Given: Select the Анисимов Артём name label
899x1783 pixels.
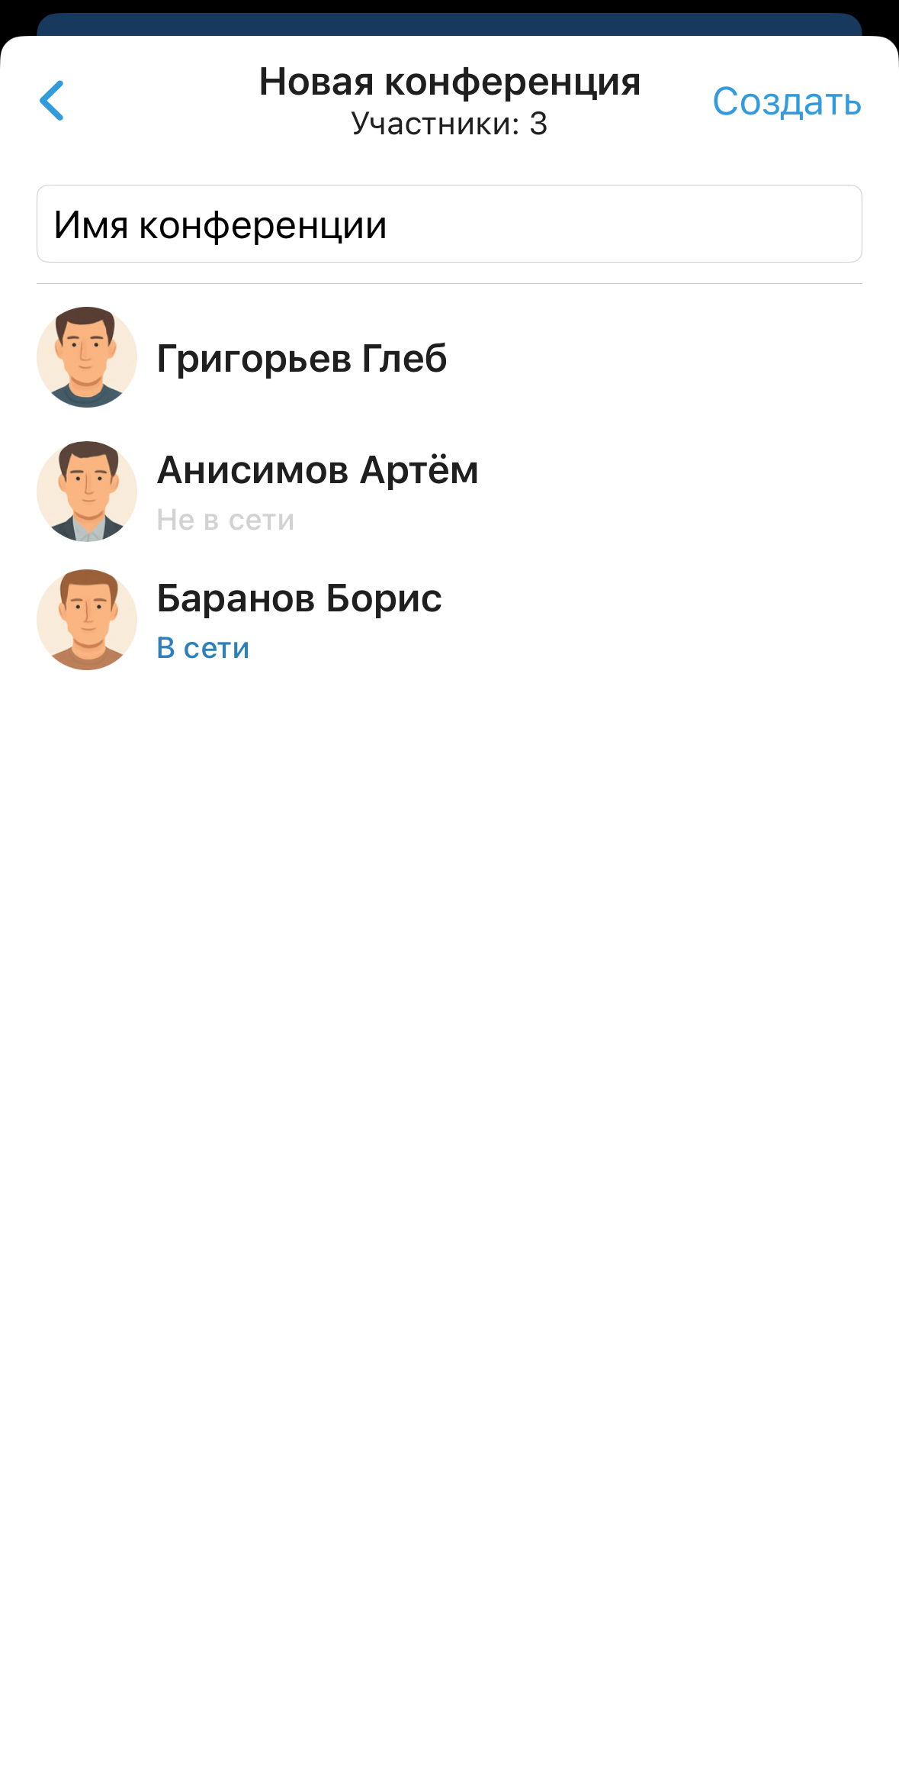Looking at the screenshot, I should point(318,470).
